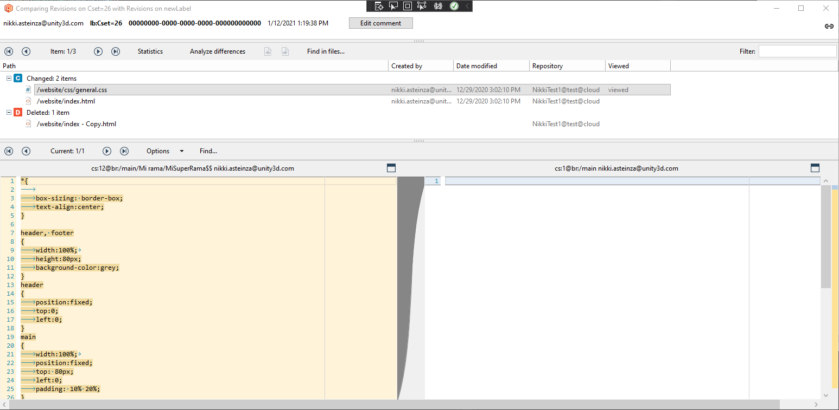The width and height of the screenshot is (839, 410).
Task: Select the rectangular region capture icon in the top toolbar
Action: tap(408, 6)
